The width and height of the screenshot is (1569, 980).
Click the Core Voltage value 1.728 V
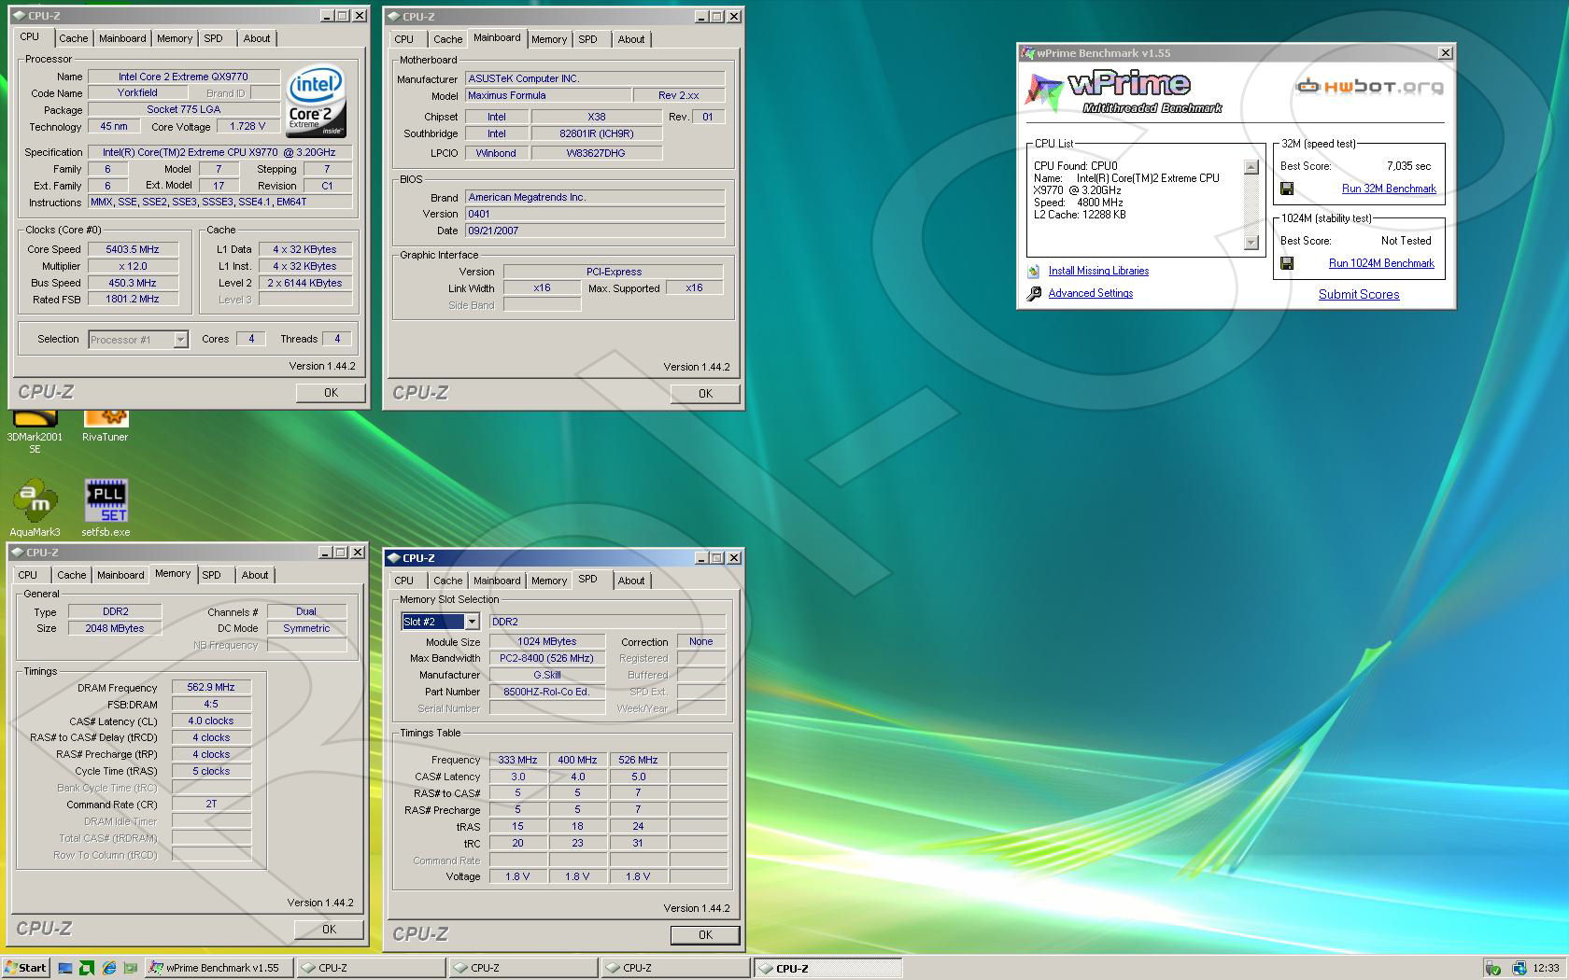247,126
